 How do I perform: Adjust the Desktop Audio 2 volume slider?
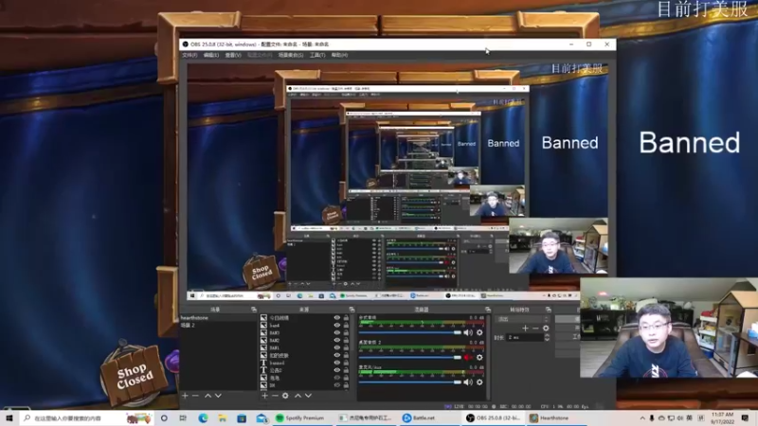[410, 358]
